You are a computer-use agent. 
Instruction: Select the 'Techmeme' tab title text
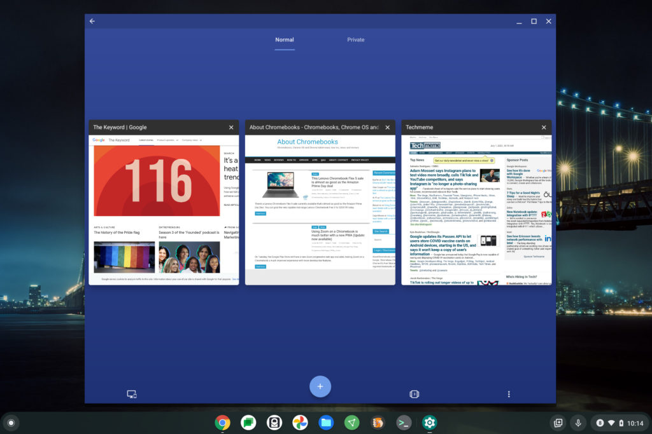point(419,127)
